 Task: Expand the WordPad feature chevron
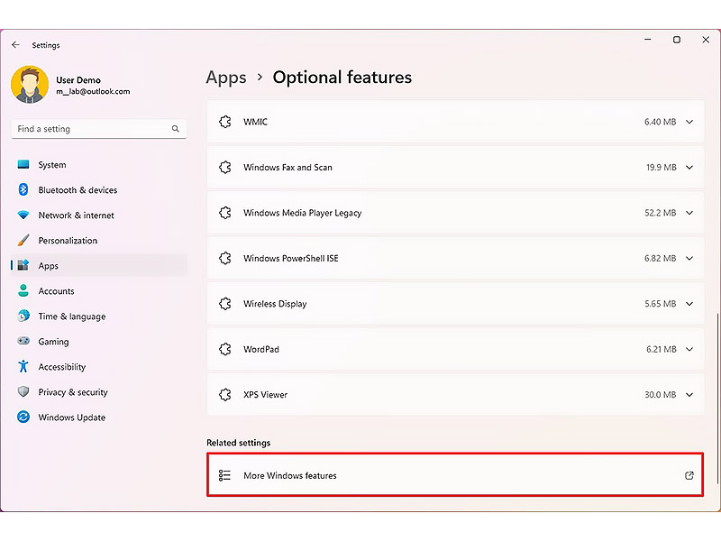[689, 350]
